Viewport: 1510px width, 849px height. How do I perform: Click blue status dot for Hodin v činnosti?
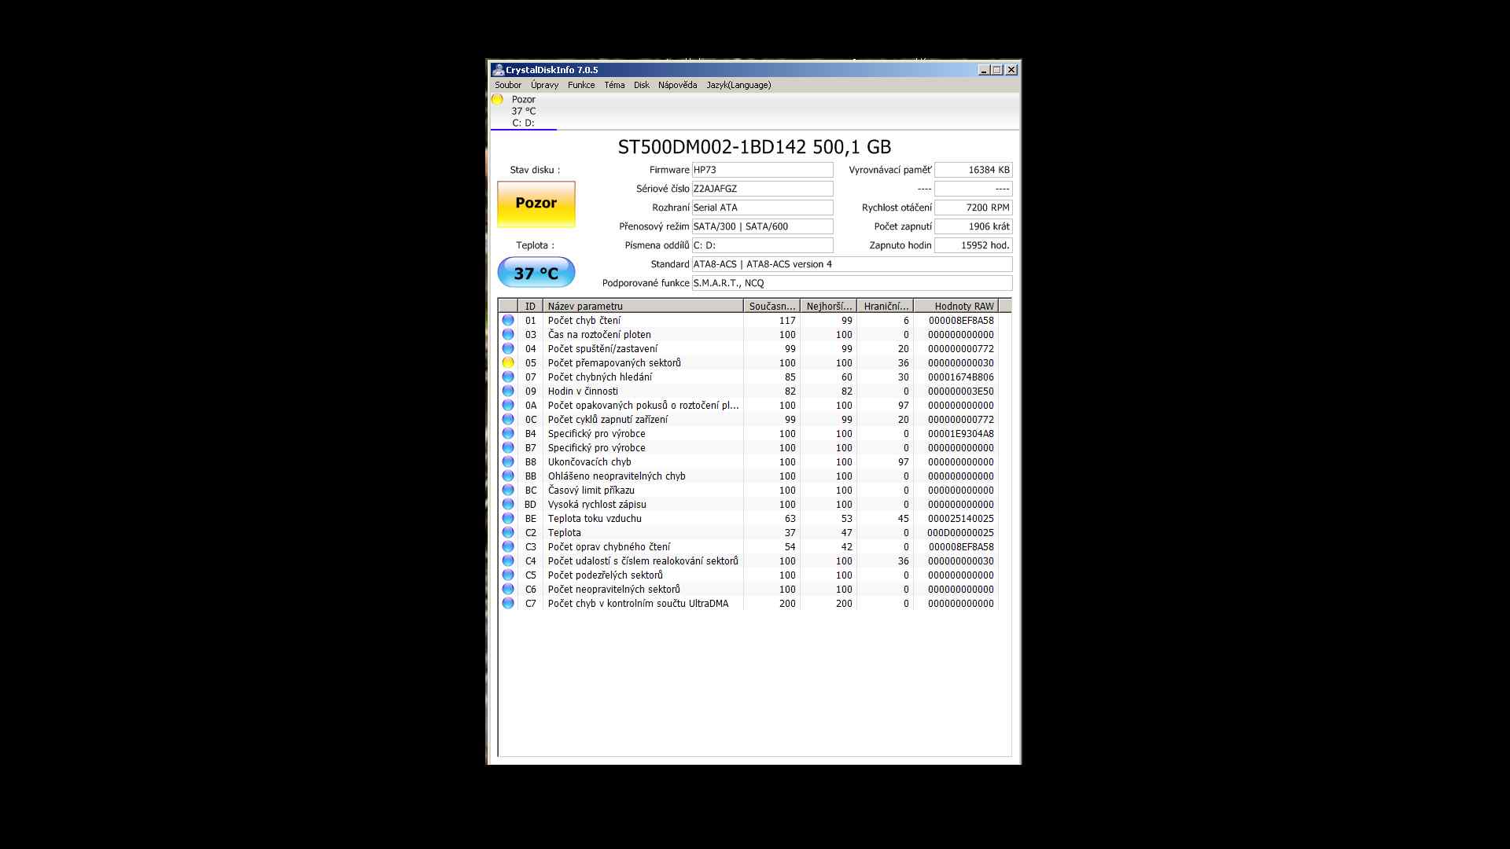(x=508, y=391)
